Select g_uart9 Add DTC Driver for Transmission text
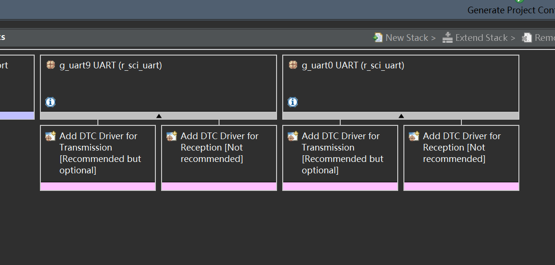Viewport: 555px width, 265px height. (100, 153)
